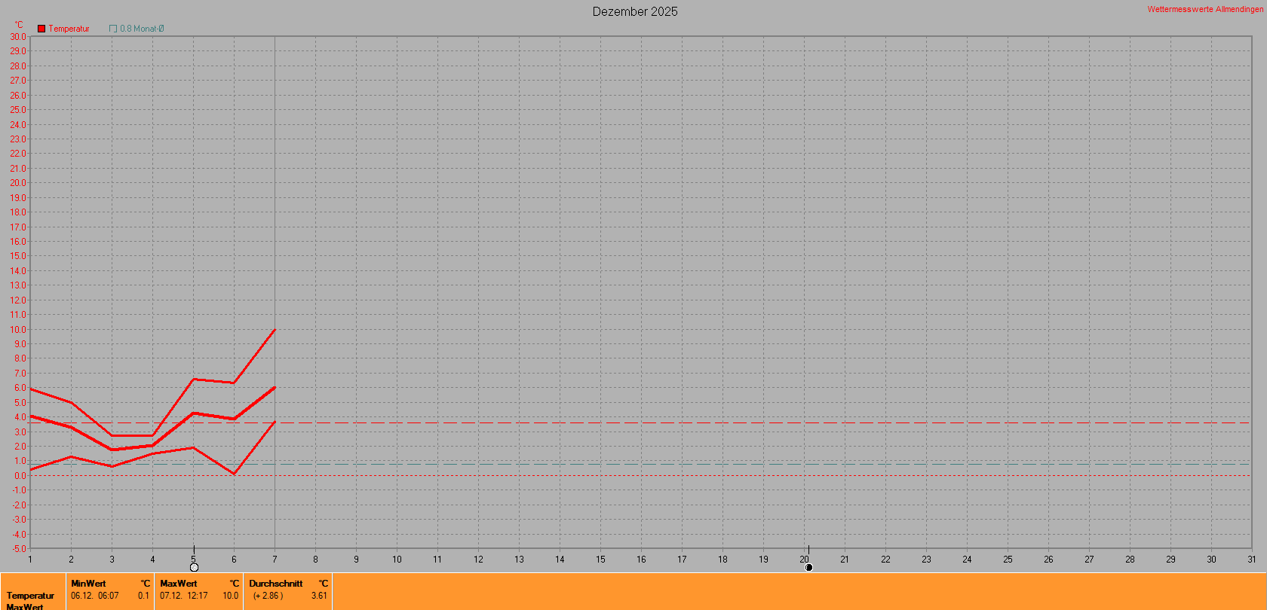Screen dimensions: 1267x610
Task: Toggle the 0.8 Monat-Ø legend checkbox
Action: tap(113, 29)
